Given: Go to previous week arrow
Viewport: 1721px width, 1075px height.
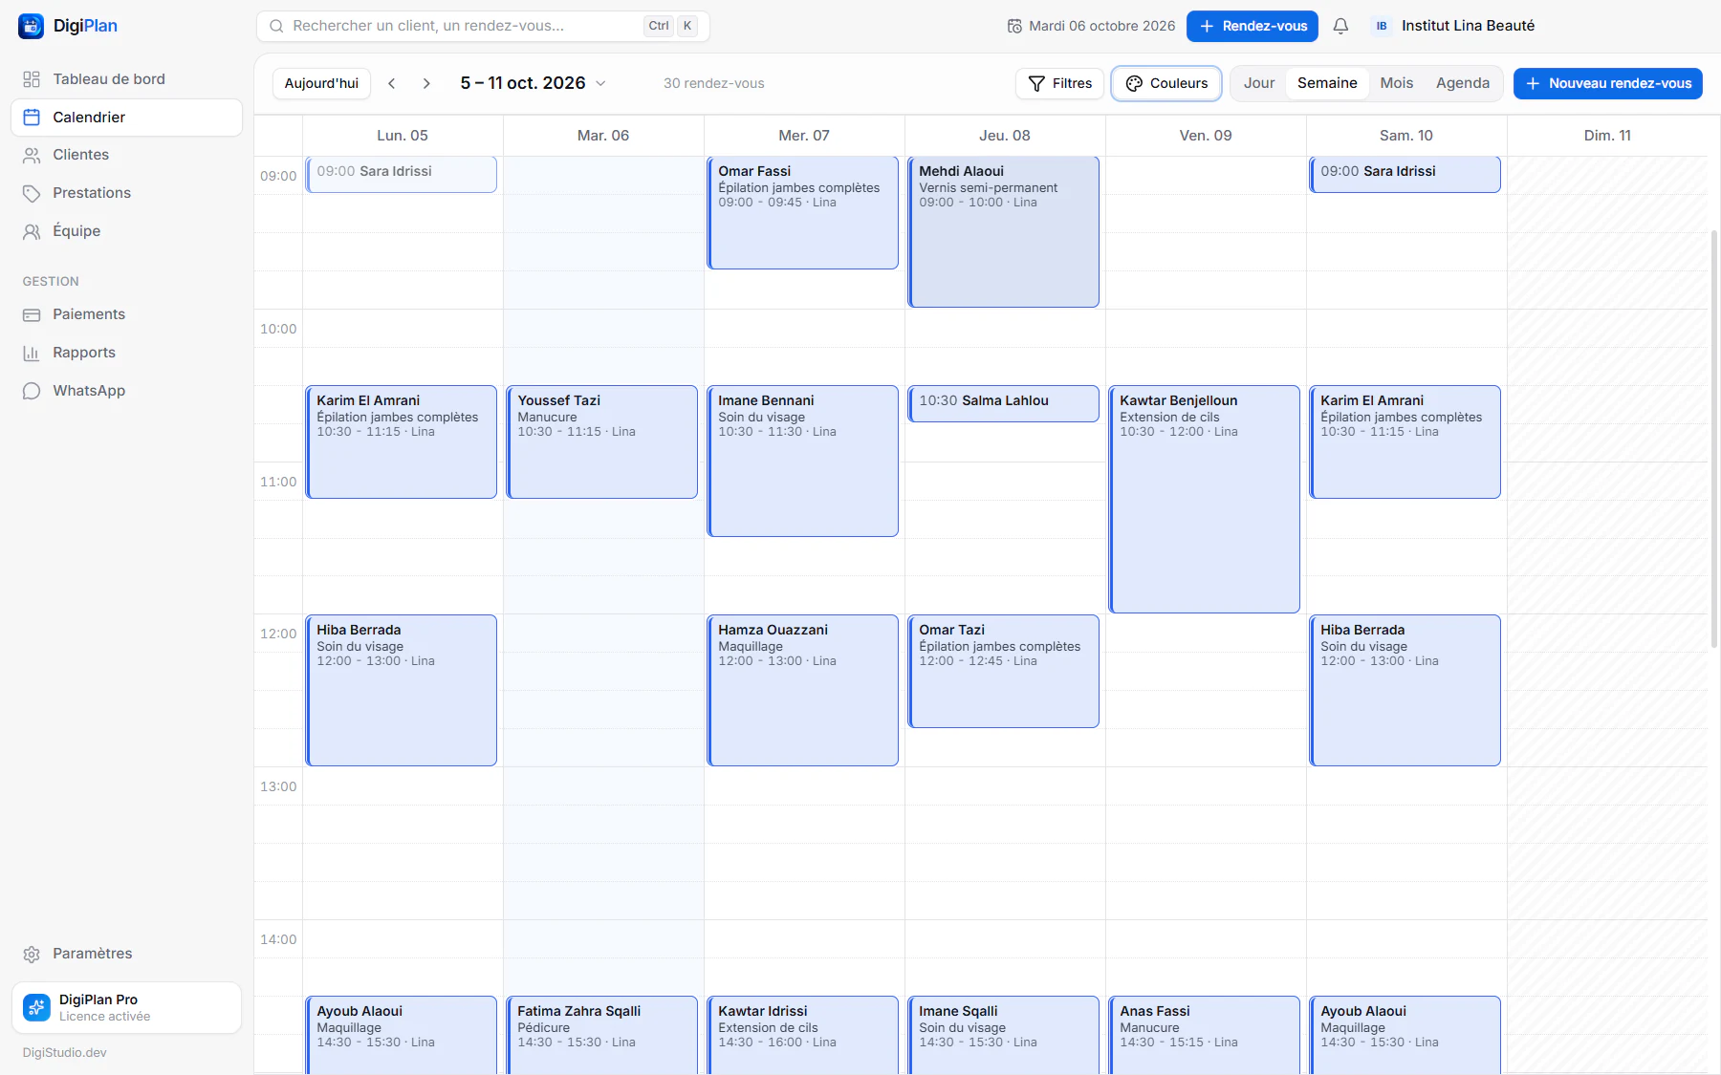Looking at the screenshot, I should (392, 83).
